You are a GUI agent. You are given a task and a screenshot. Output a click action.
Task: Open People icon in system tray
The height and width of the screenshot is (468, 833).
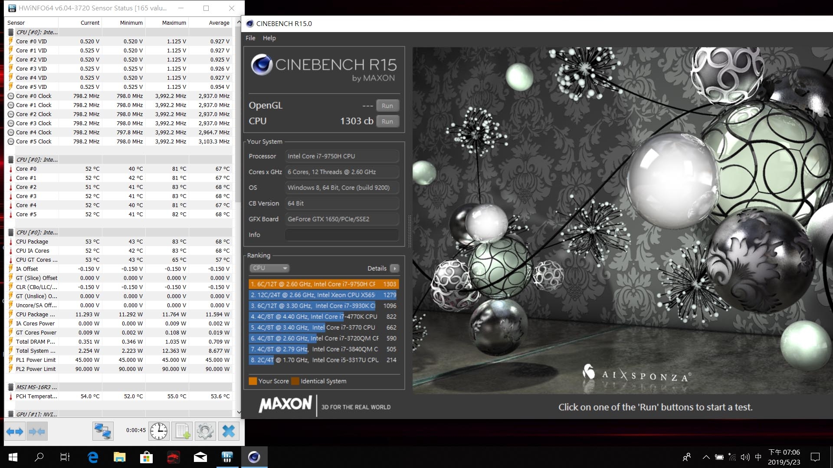687,457
